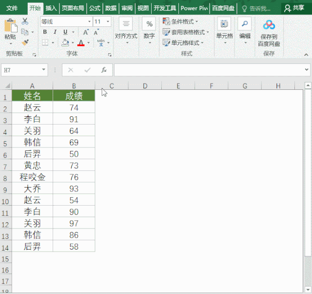Image resolution: width=312 pixels, height=294 pixels.
Task: Click the 告诉我 lightbulb search
Action: tap(256, 8)
